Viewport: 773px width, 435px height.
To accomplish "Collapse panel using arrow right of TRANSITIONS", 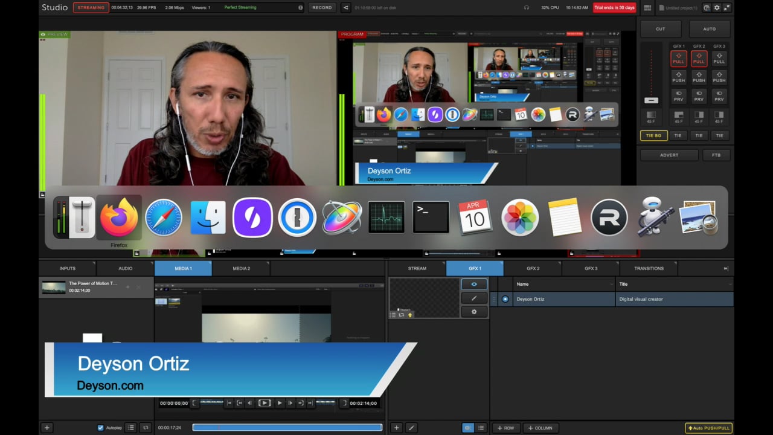I will 726,268.
